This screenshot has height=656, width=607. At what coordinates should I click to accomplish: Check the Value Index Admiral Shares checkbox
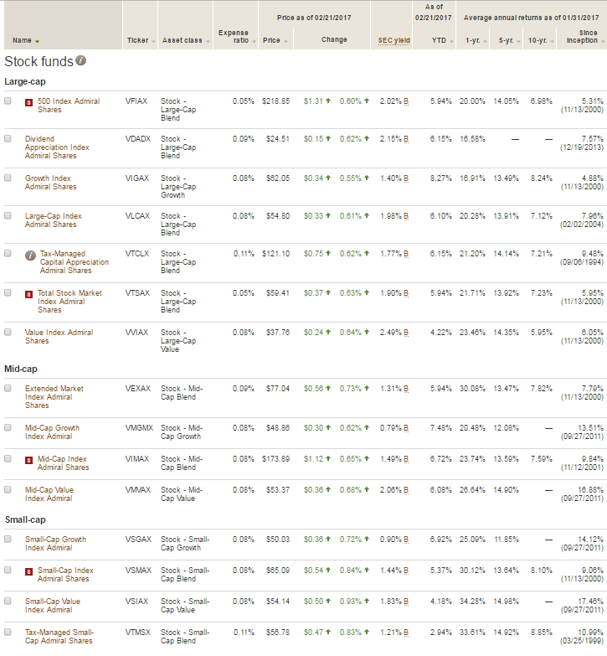point(8,332)
